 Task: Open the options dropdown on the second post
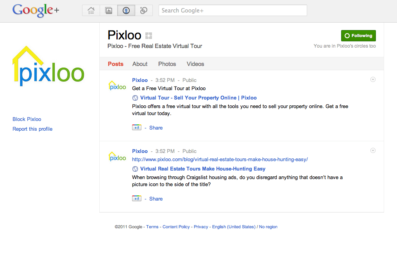point(373,150)
